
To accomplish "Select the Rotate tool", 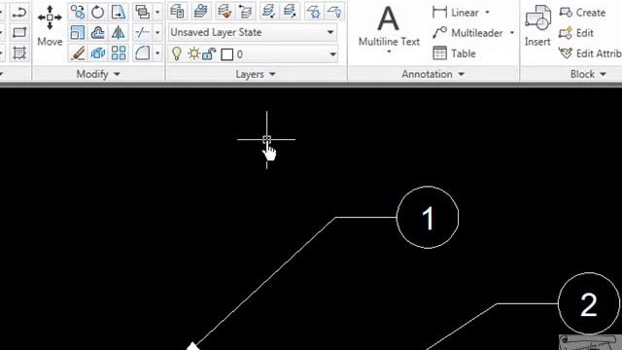I will tap(97, 12).
